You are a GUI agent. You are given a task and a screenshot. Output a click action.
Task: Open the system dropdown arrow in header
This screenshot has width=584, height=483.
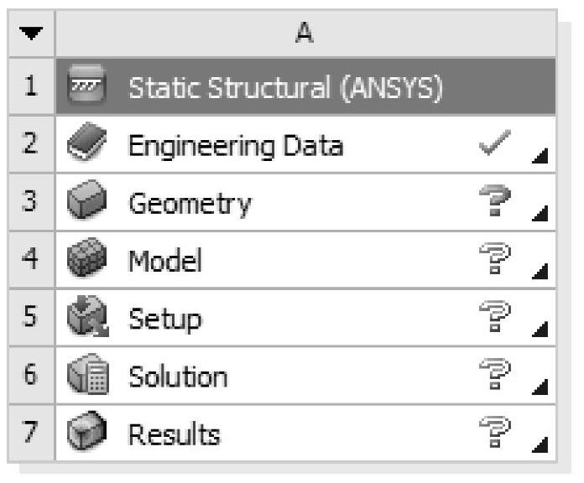click(31, 34)
